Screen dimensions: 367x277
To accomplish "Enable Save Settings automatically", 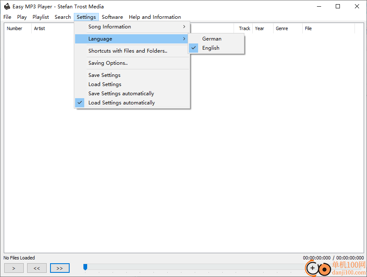I will click(132, 93).
